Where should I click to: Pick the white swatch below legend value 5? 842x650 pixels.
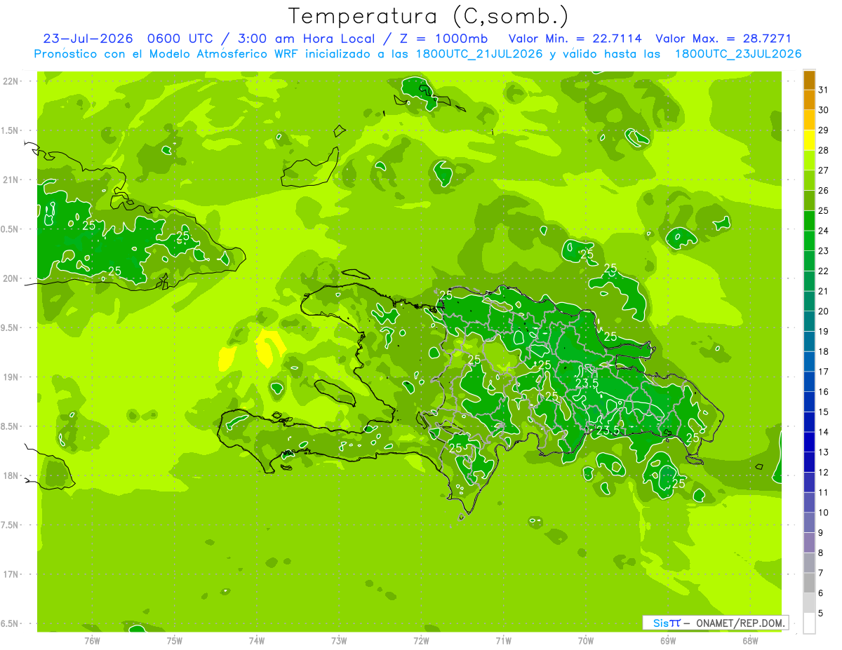click(x=809, y=623)
